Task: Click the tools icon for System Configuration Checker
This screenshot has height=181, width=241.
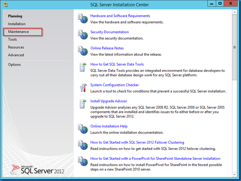Action: tap(83, 88)
